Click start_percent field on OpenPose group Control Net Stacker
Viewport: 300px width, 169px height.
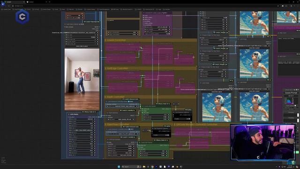pos(153,154)
